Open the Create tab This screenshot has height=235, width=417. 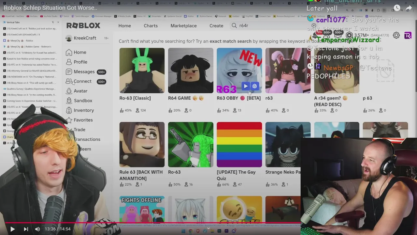[x=216, y=26]
